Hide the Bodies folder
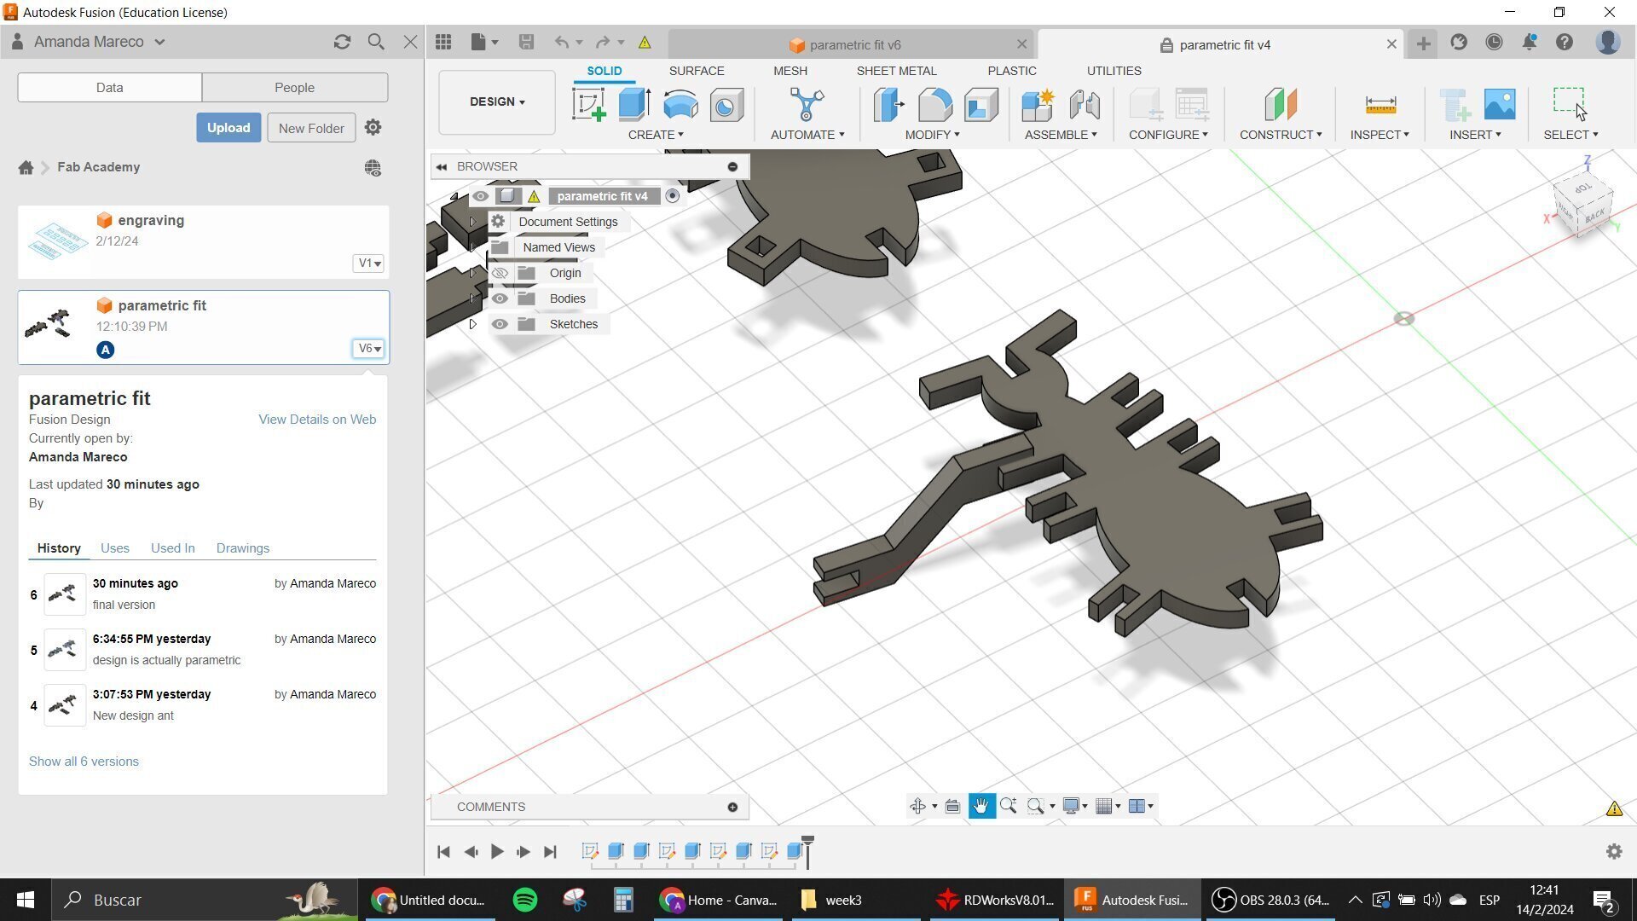The width and height of the screenshot is (1637, 921). (500, 298)
